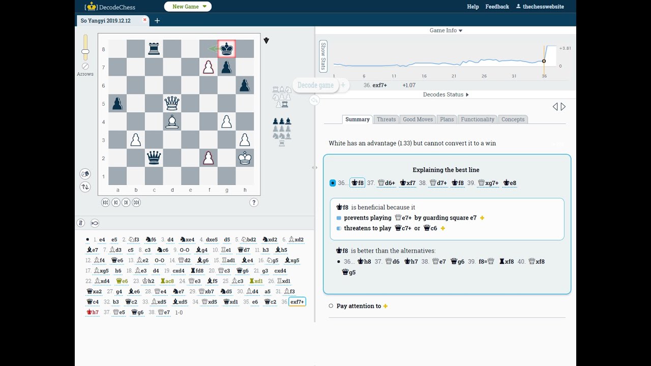
Task: Switch to the Plans tab
Action: coord(447,119)
